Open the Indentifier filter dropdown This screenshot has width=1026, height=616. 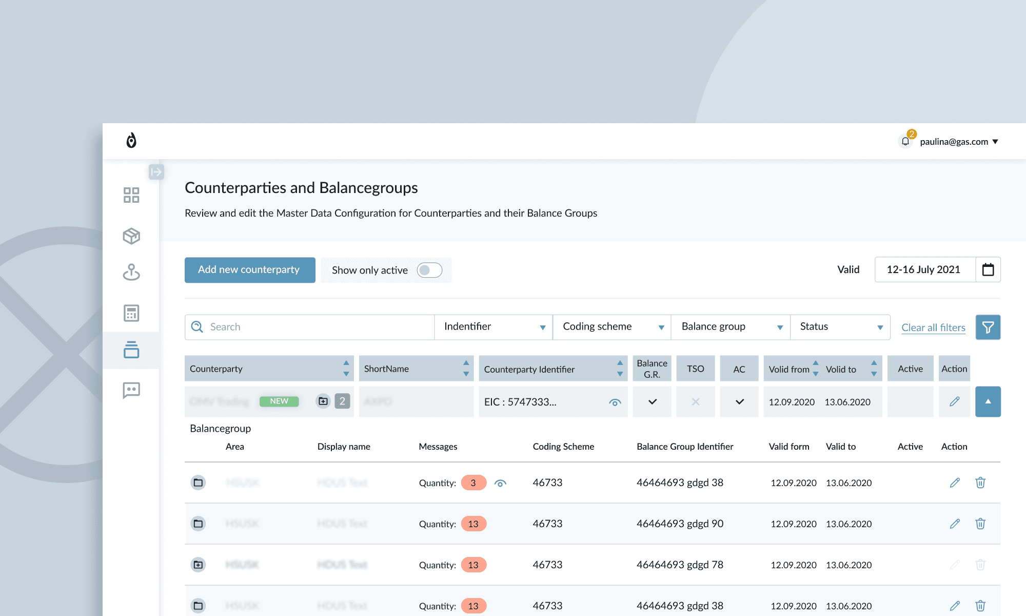(x=494, y=327)
